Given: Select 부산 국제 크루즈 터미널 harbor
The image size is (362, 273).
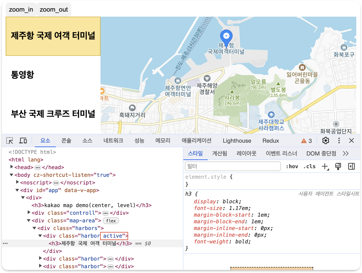Looking at the screenshot, I should tap(53, 114).
